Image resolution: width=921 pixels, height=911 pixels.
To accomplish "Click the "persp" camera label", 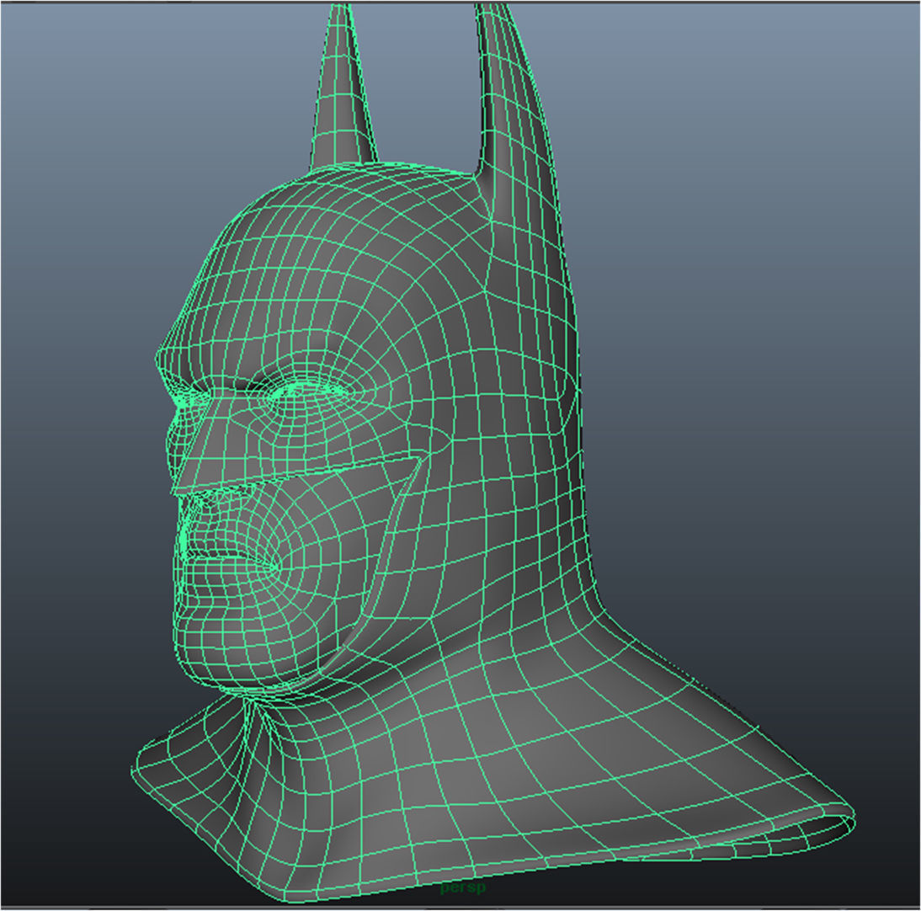I will click(x=463, y=887).
